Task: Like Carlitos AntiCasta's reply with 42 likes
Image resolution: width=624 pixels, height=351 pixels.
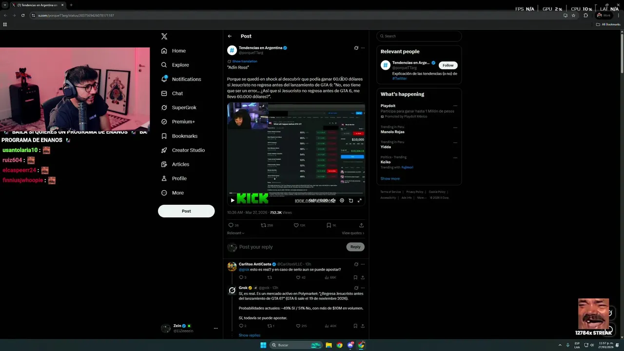Action: click(300, 277)
